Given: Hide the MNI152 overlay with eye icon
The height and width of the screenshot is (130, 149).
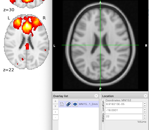Looking at the screenshot, I should (75, 104).
